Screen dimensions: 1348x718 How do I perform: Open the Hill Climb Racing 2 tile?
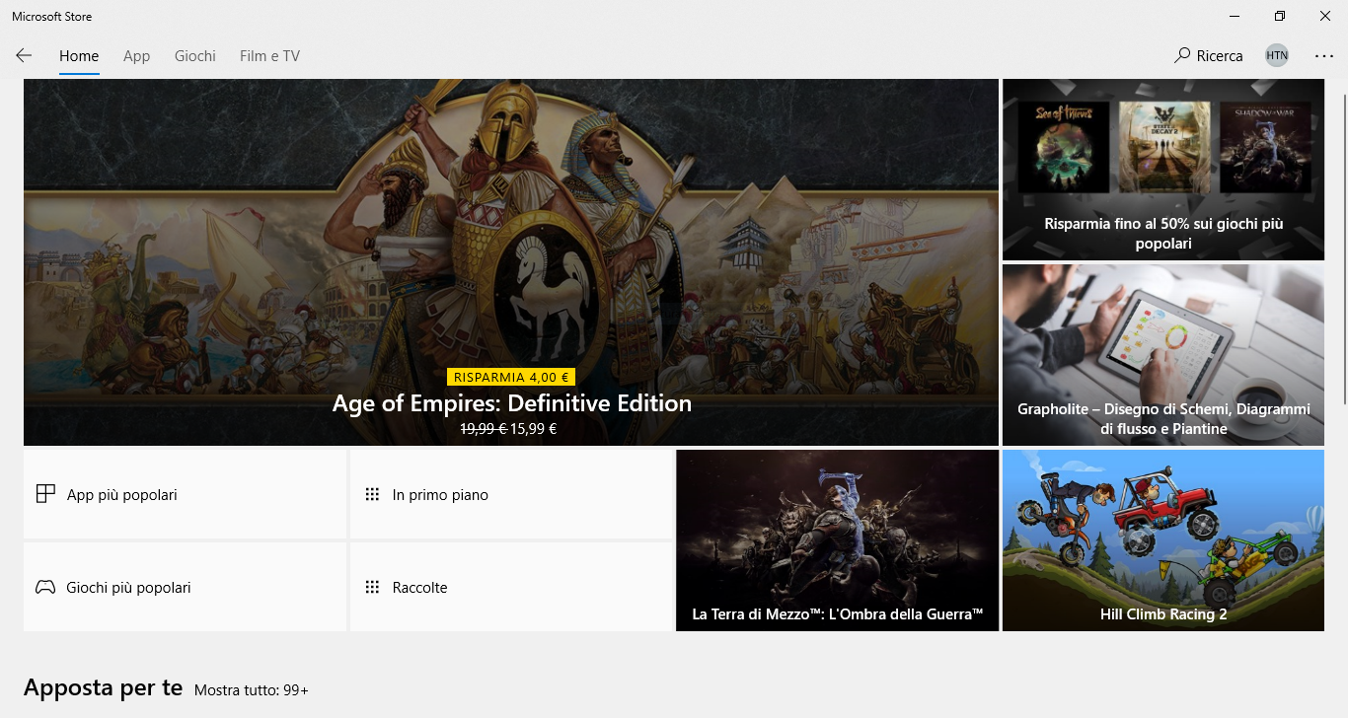coord(1163,540)
